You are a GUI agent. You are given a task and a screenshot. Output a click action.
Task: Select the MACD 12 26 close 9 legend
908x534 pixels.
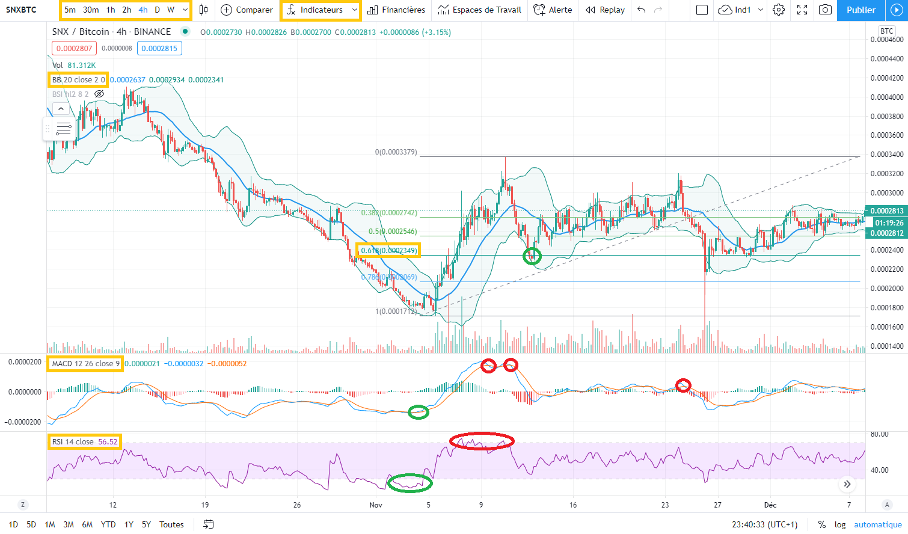coord(85,363)
